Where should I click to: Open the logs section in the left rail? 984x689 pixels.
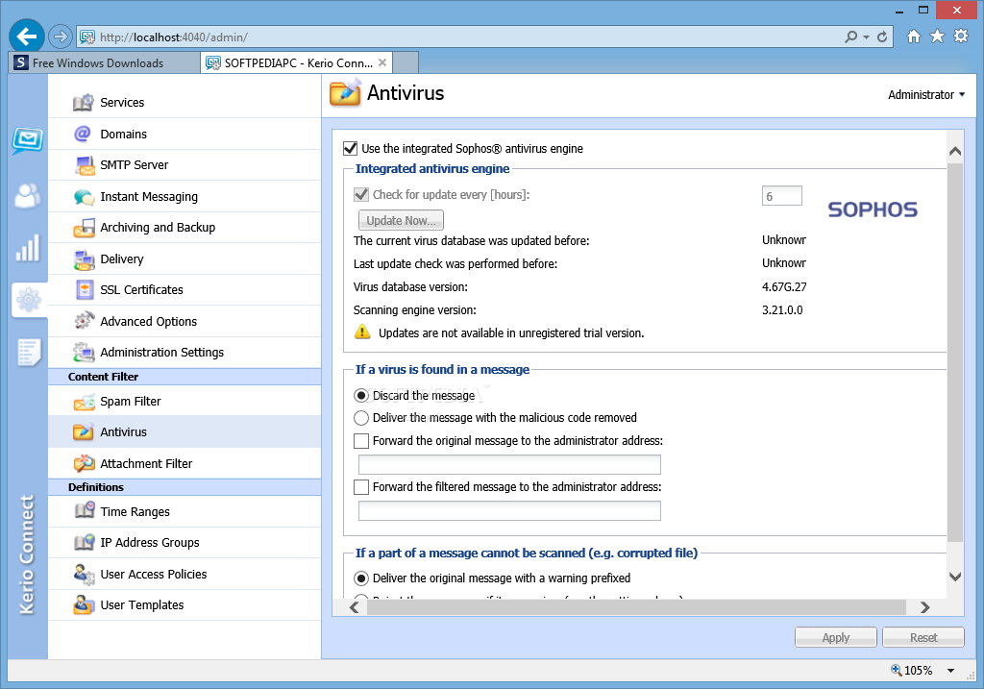[29, 353]
